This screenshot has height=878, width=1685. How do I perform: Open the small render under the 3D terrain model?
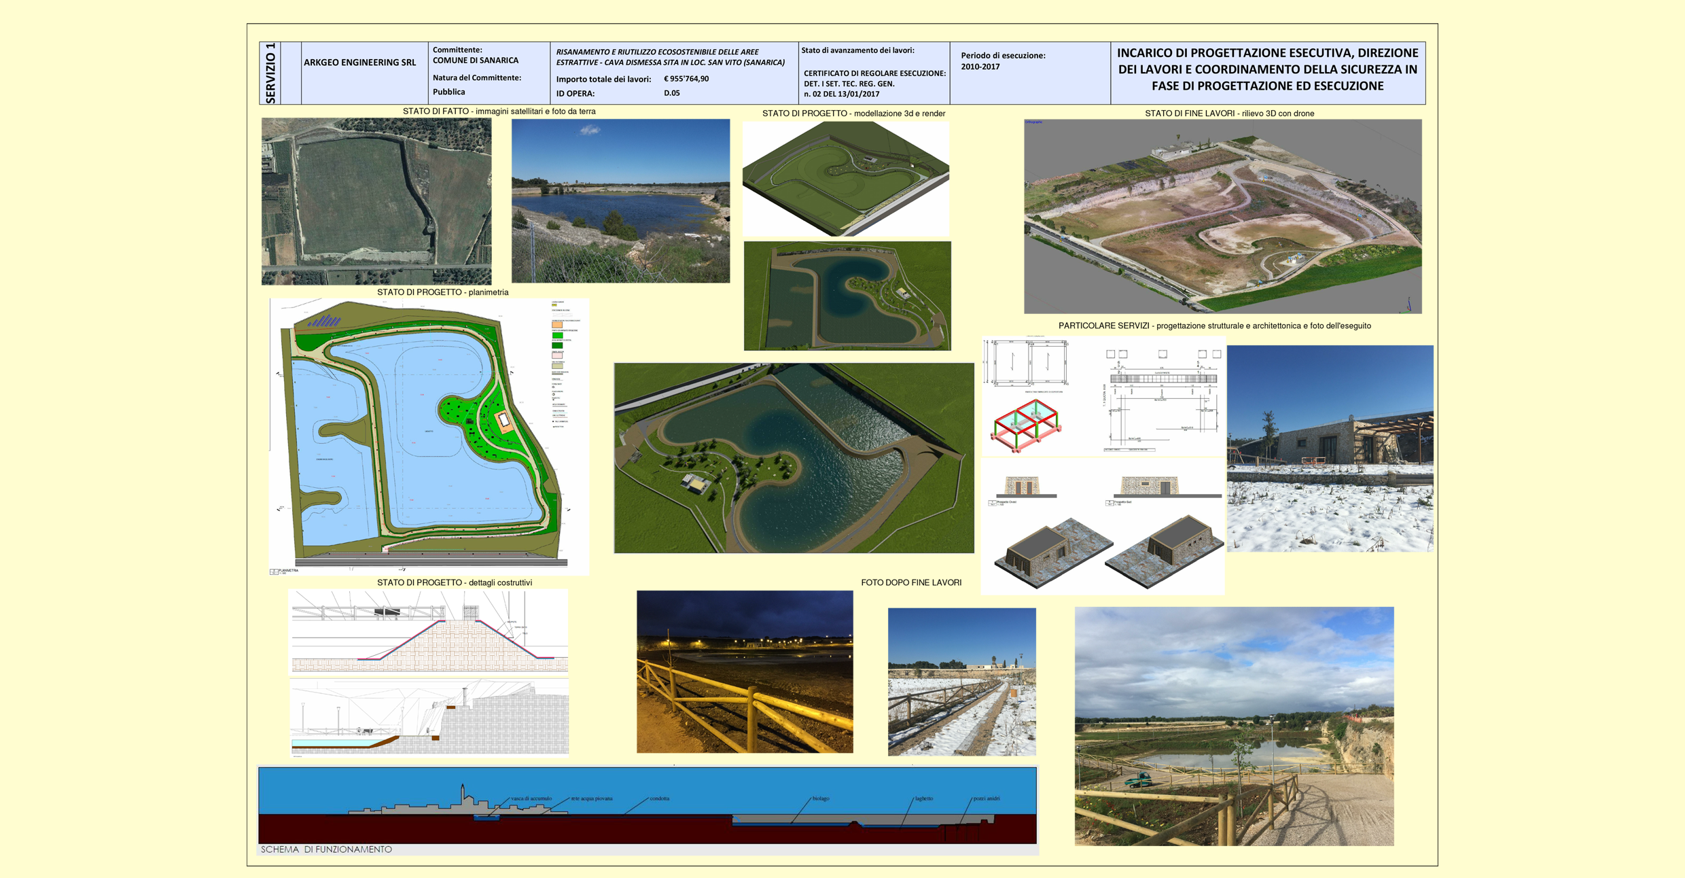pos(847,296)
